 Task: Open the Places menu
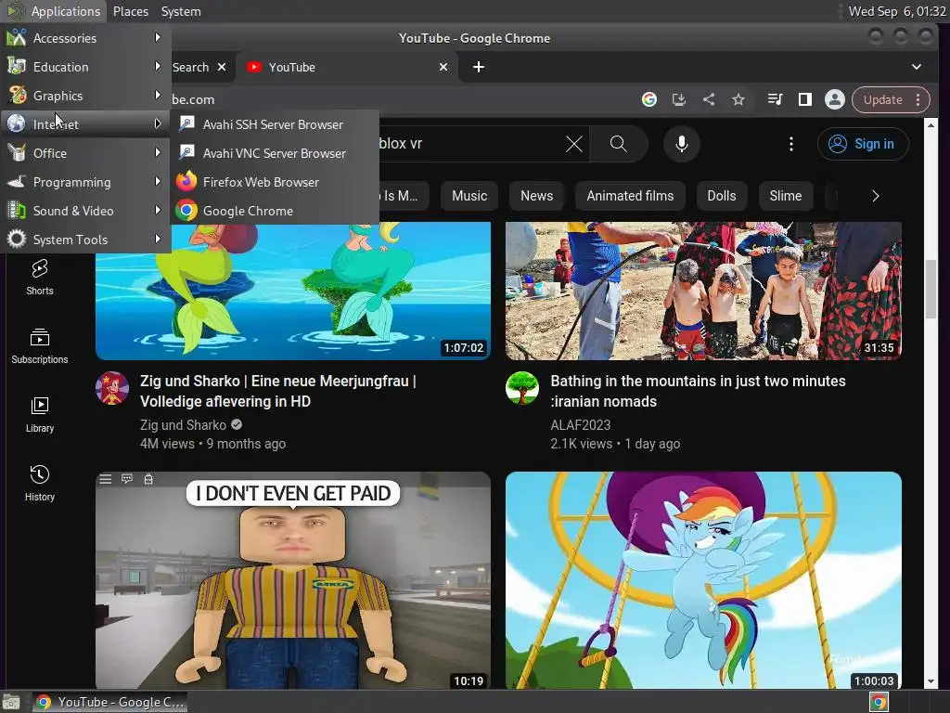(x=130, y=11)
